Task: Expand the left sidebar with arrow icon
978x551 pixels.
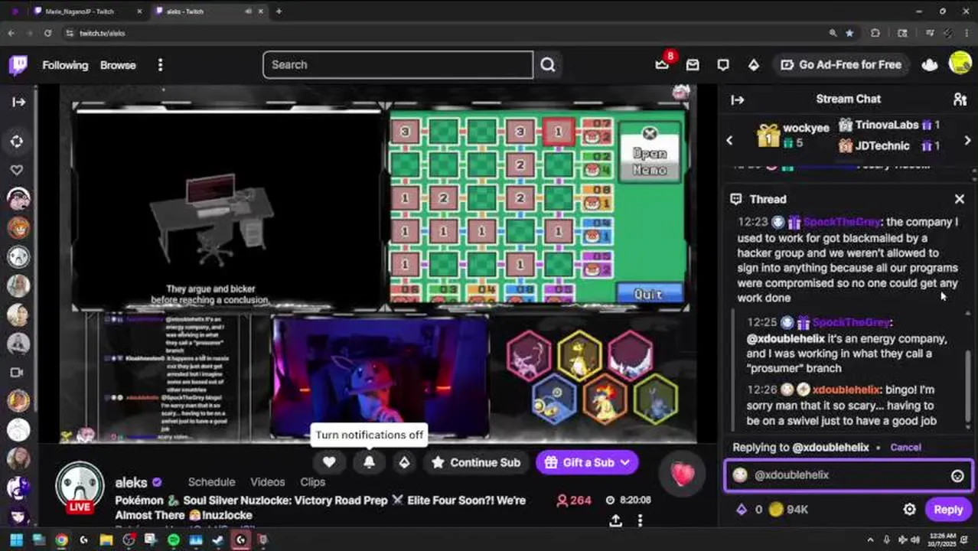Action: pyautogui.click(x=18, y=102)
